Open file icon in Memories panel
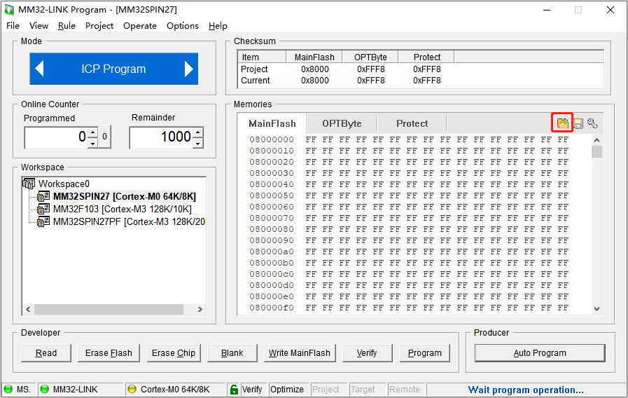The height and width of the screenshot is (398, 628). (562, 123)
